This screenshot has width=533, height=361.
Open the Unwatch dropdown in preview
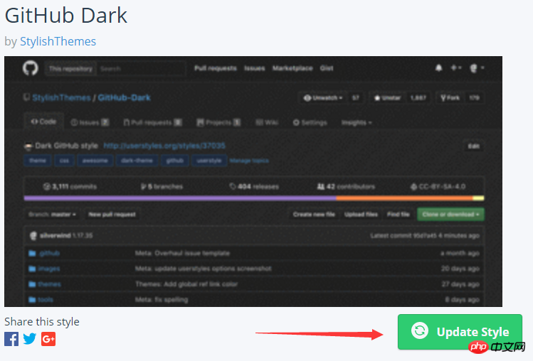click(323, 97)
